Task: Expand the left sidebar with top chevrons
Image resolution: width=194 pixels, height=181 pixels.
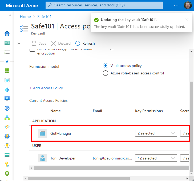Action: tap(10, 15)
